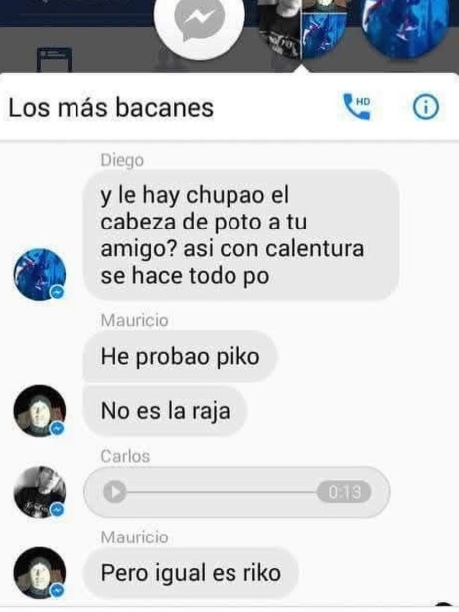
Task: Open the conversation info icon
Action: tap(426, 107)
